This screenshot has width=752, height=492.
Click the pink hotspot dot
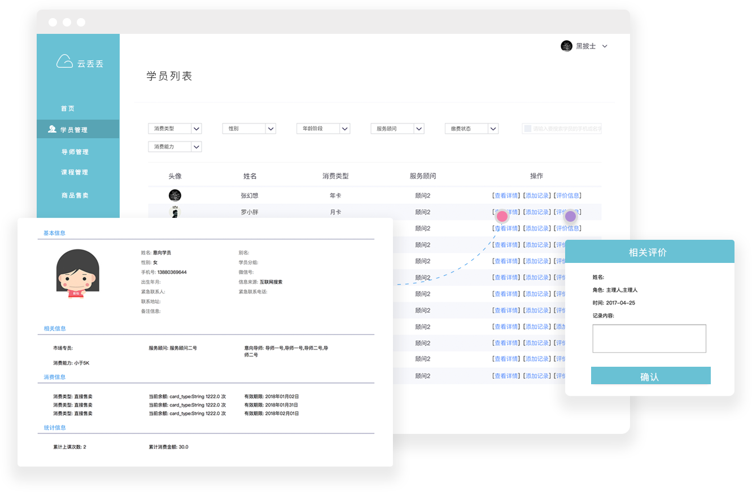pos(502,216)
